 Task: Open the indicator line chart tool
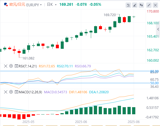pyautogui.click(x=128, y=5)
